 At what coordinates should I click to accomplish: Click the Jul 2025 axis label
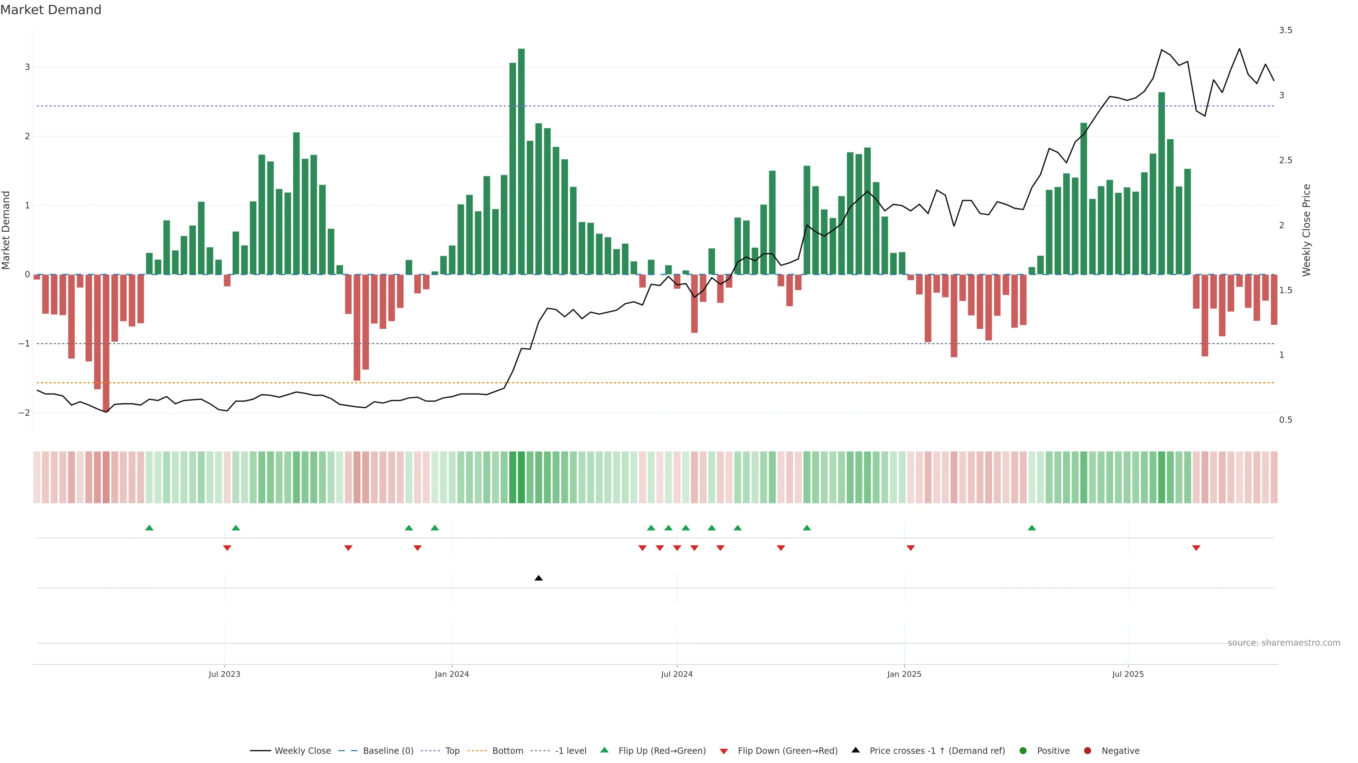(x=1128, y=674)
